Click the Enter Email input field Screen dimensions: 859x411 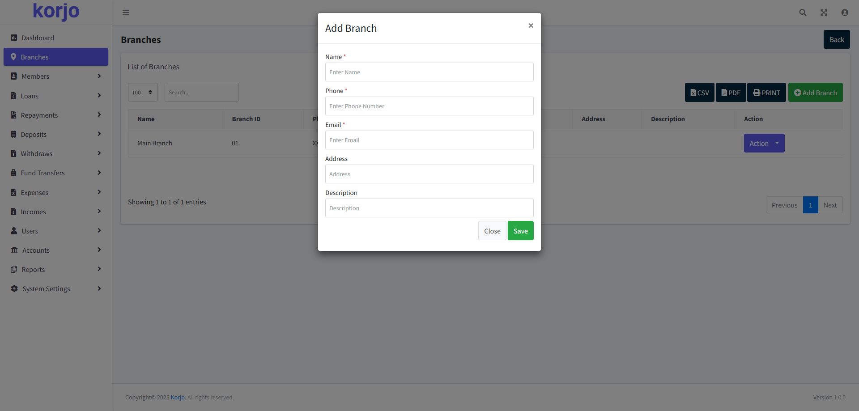[x=429, y=140]
